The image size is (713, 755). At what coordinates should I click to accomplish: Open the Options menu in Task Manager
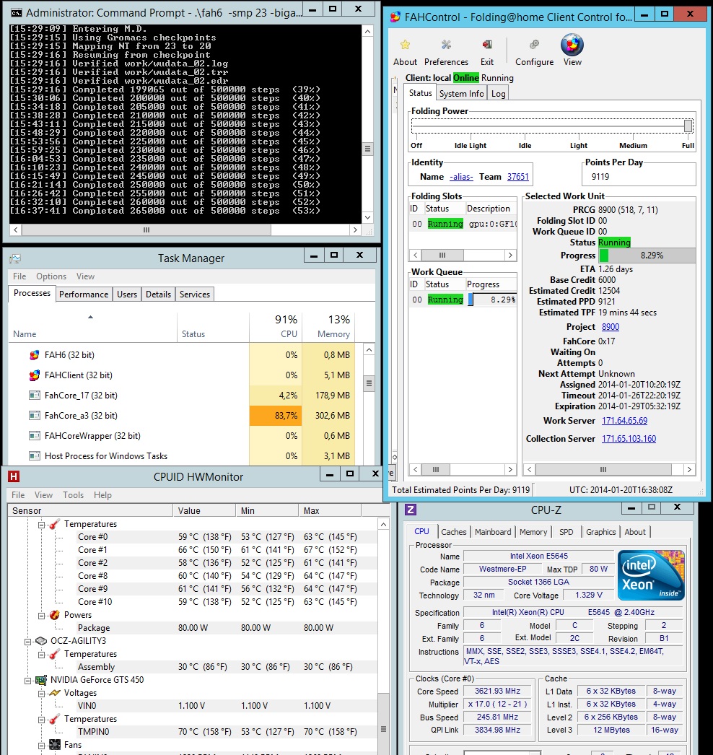pos(51,276)
